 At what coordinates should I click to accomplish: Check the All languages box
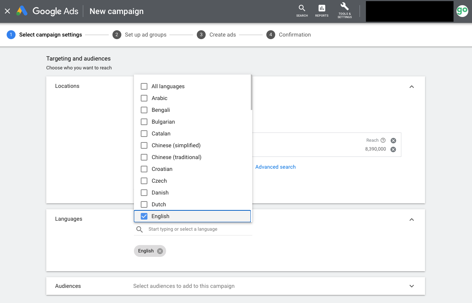[x=144, y=86]
